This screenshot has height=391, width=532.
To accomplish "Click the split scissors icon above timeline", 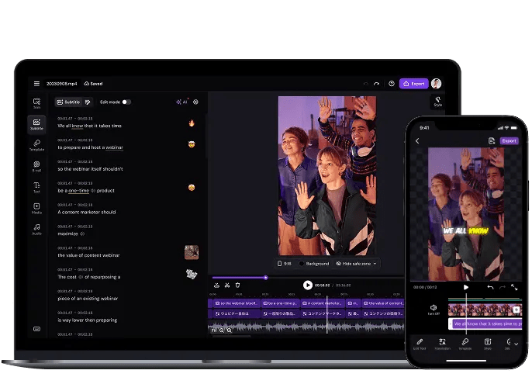I will [227, 285].
